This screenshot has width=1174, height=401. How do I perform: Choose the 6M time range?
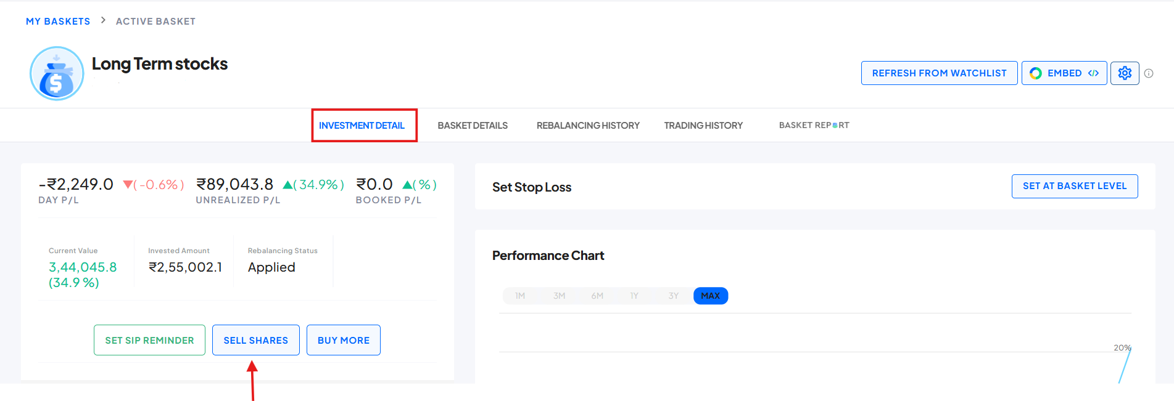[x=597, y=296]
